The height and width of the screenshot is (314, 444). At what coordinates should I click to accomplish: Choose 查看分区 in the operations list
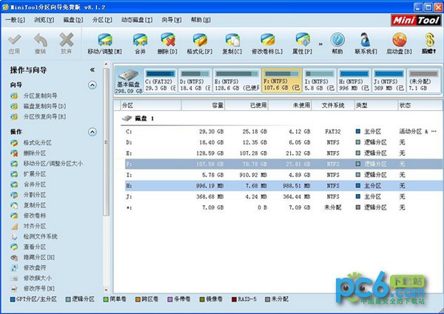[35, 247]
